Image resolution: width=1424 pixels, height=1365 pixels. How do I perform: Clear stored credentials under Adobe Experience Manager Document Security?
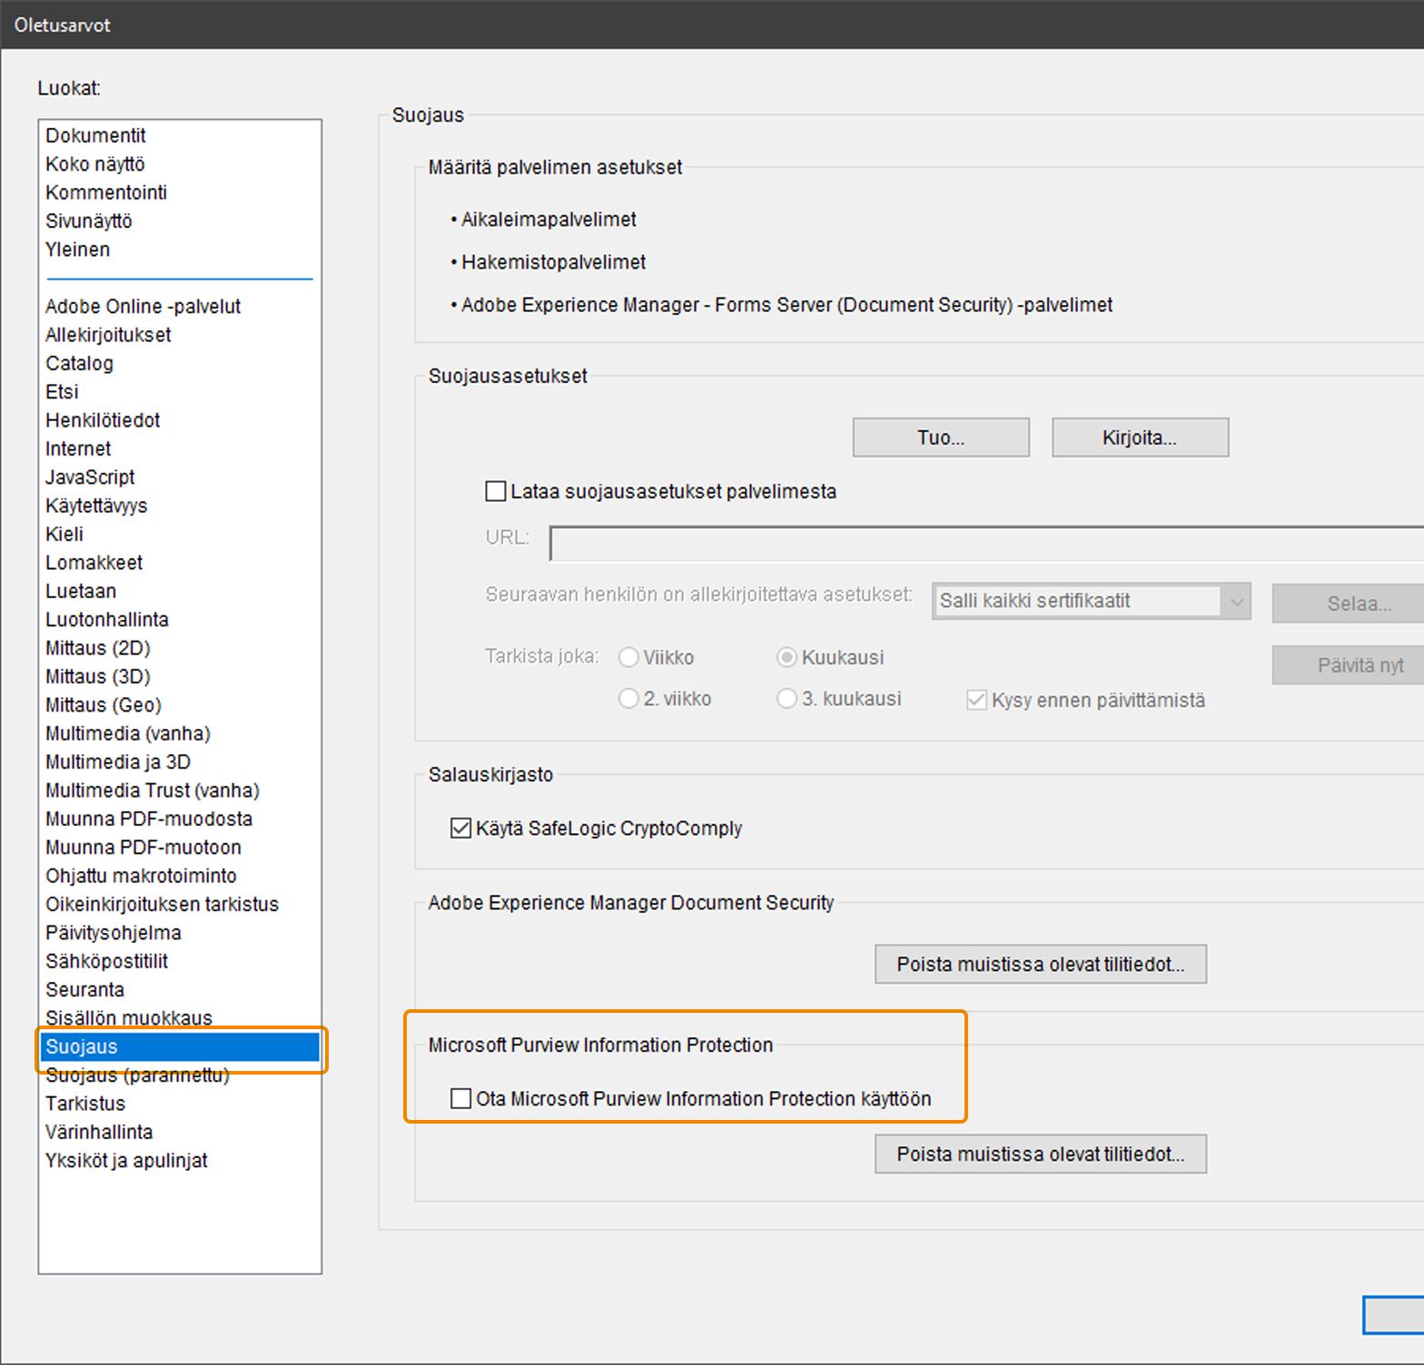(x=1041, y=964)
